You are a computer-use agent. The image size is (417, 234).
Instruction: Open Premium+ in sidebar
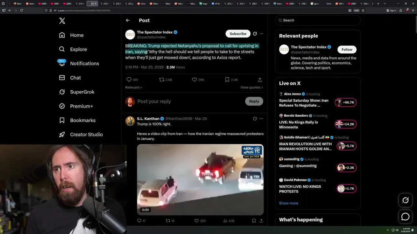click(76, 106)
